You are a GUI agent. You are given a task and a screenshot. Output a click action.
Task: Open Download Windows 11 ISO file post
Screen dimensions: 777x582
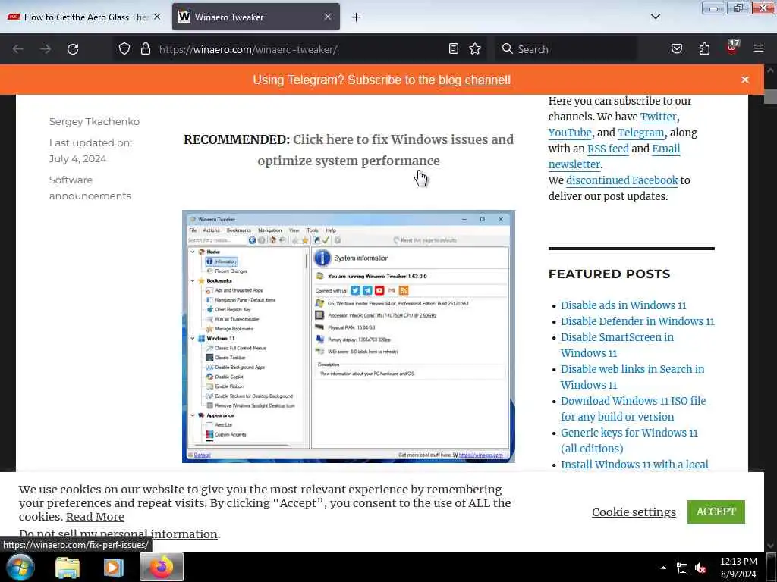634,408
